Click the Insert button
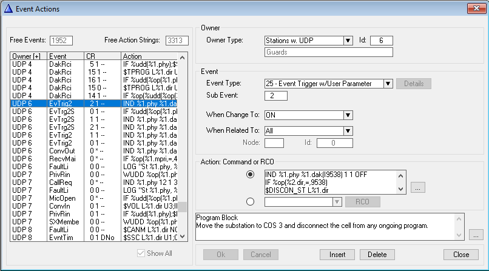The height and width of the screenshot is (271, 489). pyautogui.click(x=337, y=254)
